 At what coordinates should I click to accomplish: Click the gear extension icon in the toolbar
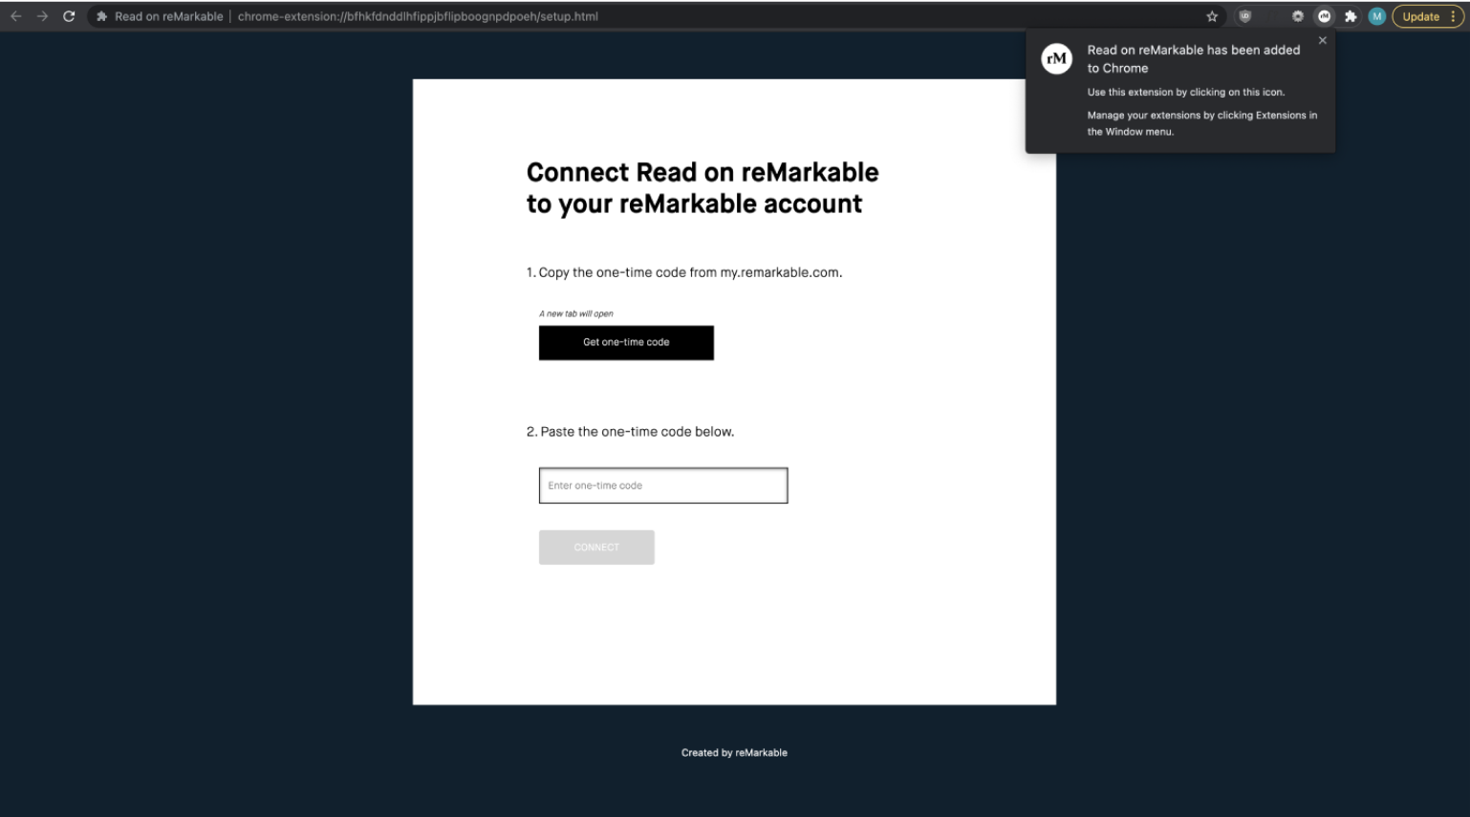(x=1298, y=16)
